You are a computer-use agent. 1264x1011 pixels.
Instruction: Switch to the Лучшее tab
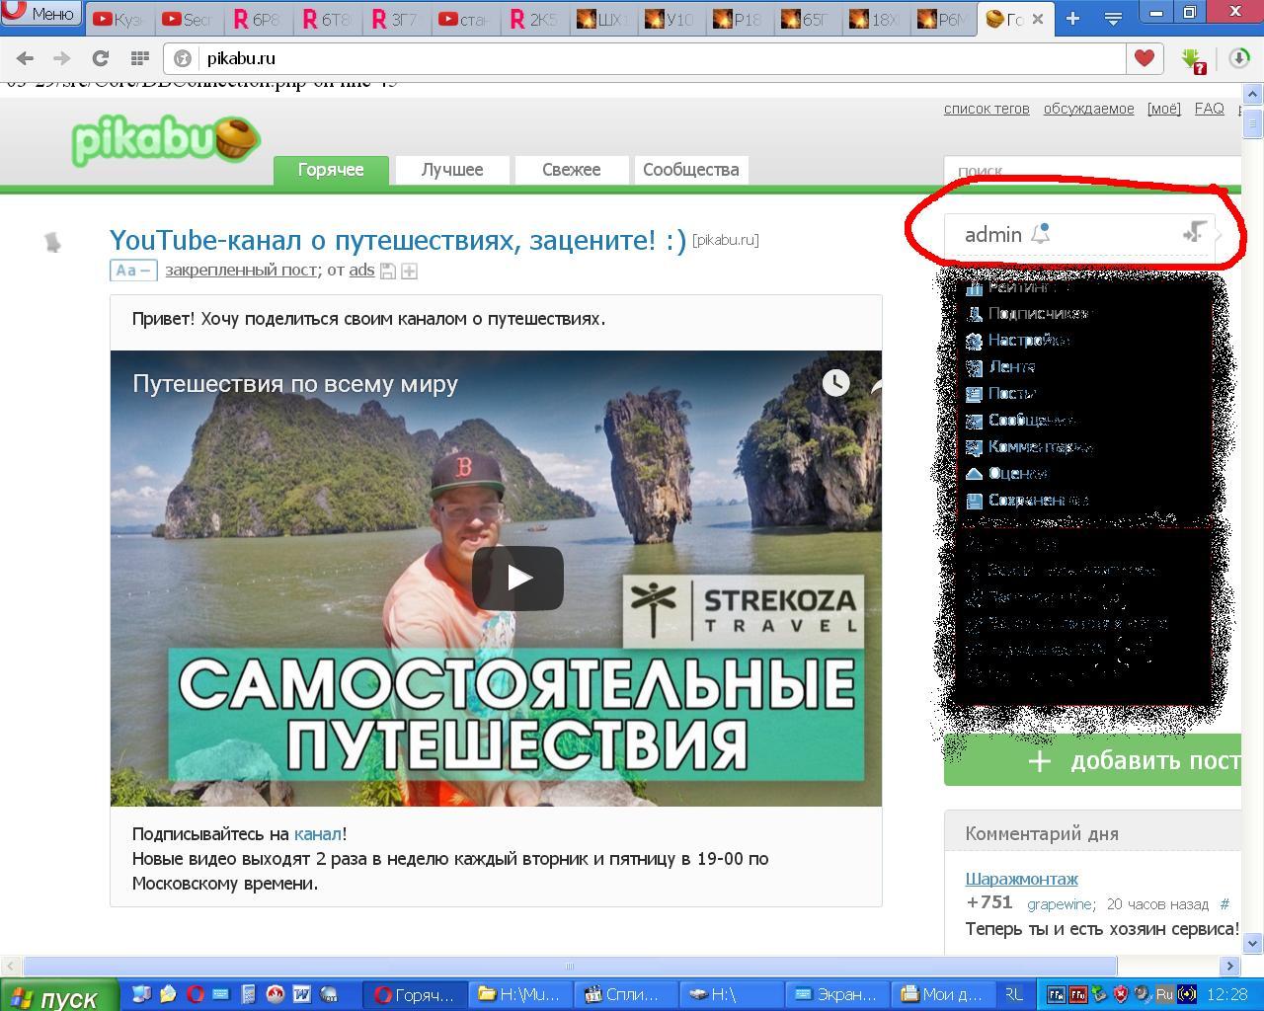(x=452, y=170)
